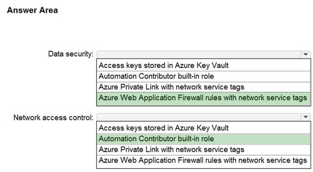Choose the green-highlighted option in the Network access list

(x=203, y=139)
